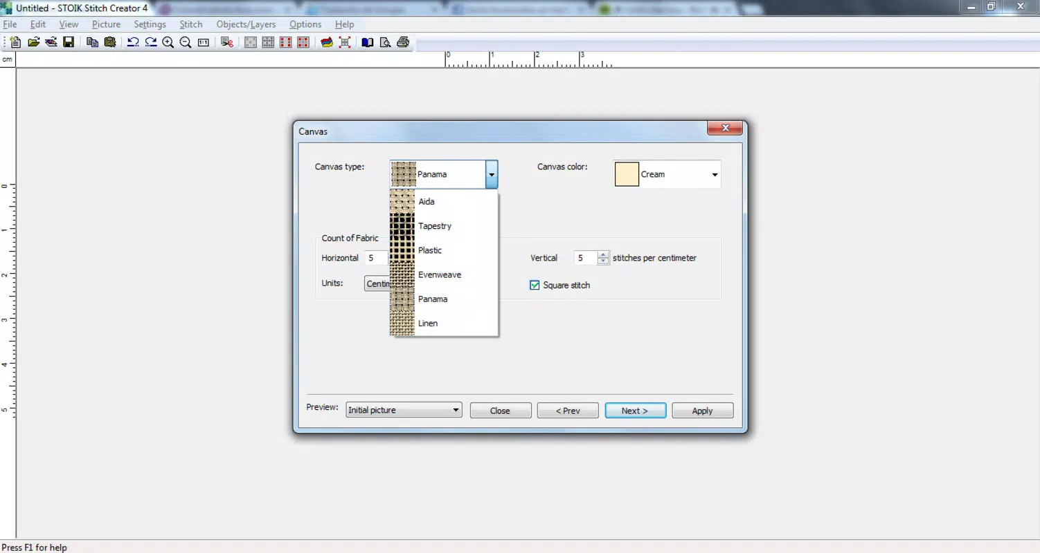
Task: Open the Units dropdown in Count of Fabric
Action: [x=377, y=283]
